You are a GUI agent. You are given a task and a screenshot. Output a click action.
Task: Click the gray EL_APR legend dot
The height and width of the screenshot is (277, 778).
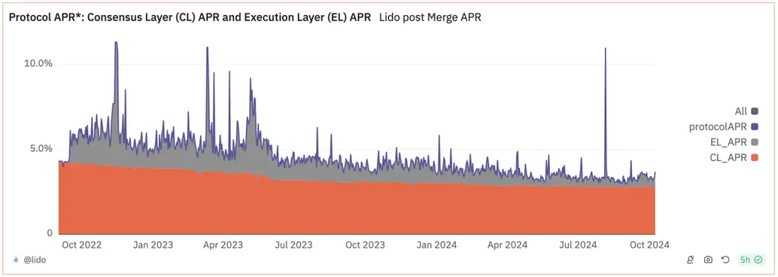click(x=755, y=142)
